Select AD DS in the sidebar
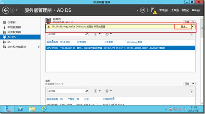Screen dimensions: 205x114 point(20,37)
